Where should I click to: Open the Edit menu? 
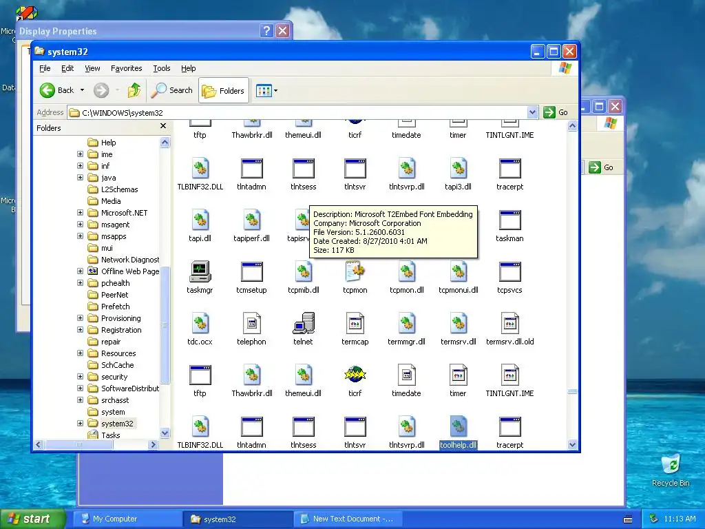(67, 68)
